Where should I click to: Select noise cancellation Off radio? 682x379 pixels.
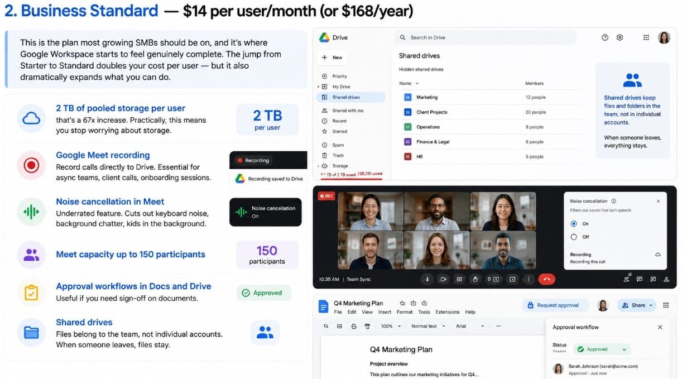coord(574,237)
